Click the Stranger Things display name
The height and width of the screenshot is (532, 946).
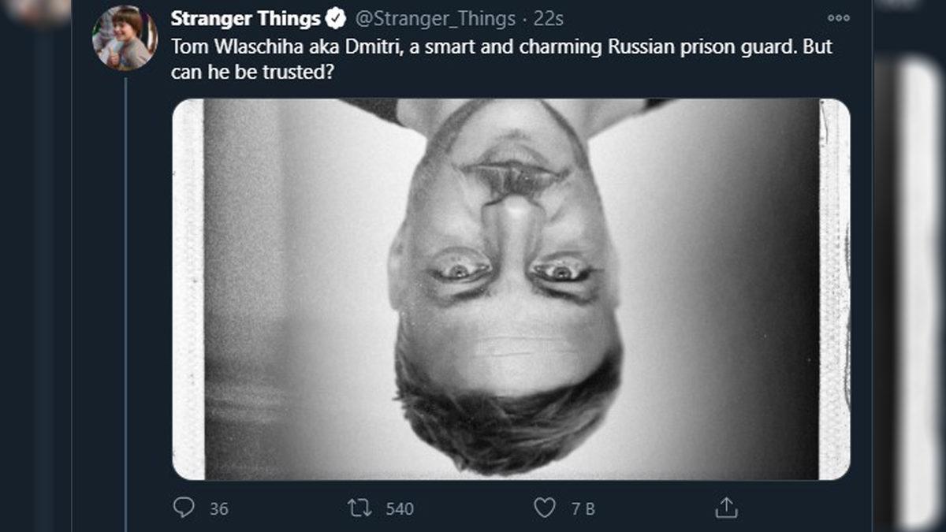click(x=246, y=18)
